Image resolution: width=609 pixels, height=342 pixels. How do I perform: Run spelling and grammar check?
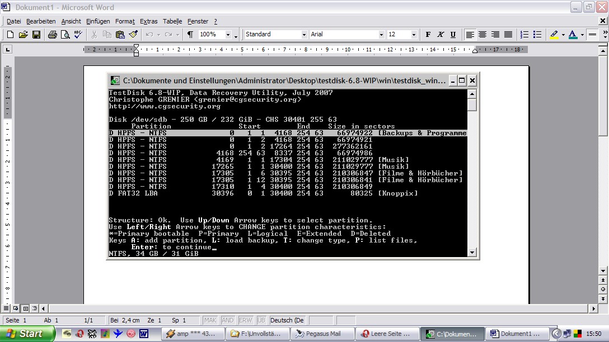(x=78, y=35)
